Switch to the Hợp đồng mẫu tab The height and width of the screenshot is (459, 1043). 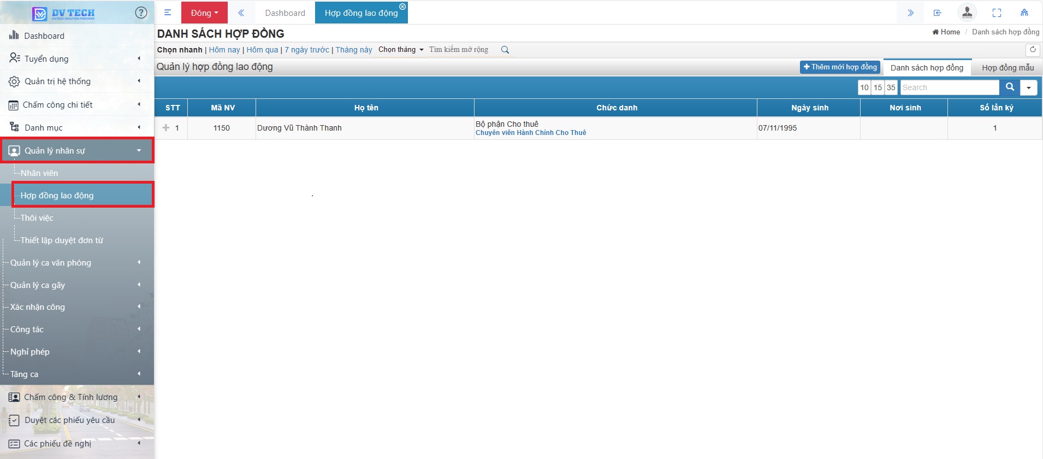click(x=1008, y=68)
